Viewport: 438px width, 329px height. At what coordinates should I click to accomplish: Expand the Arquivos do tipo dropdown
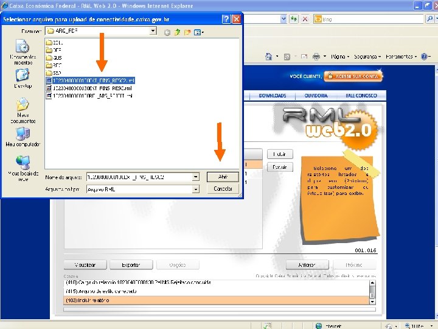[195, 189]
